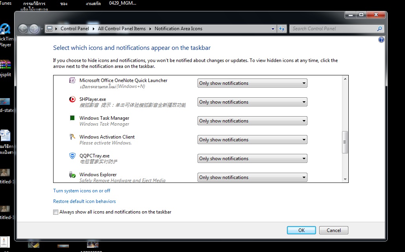
Task: Click the Safely Remove Hardware icon
Action: tap(72, 175)
